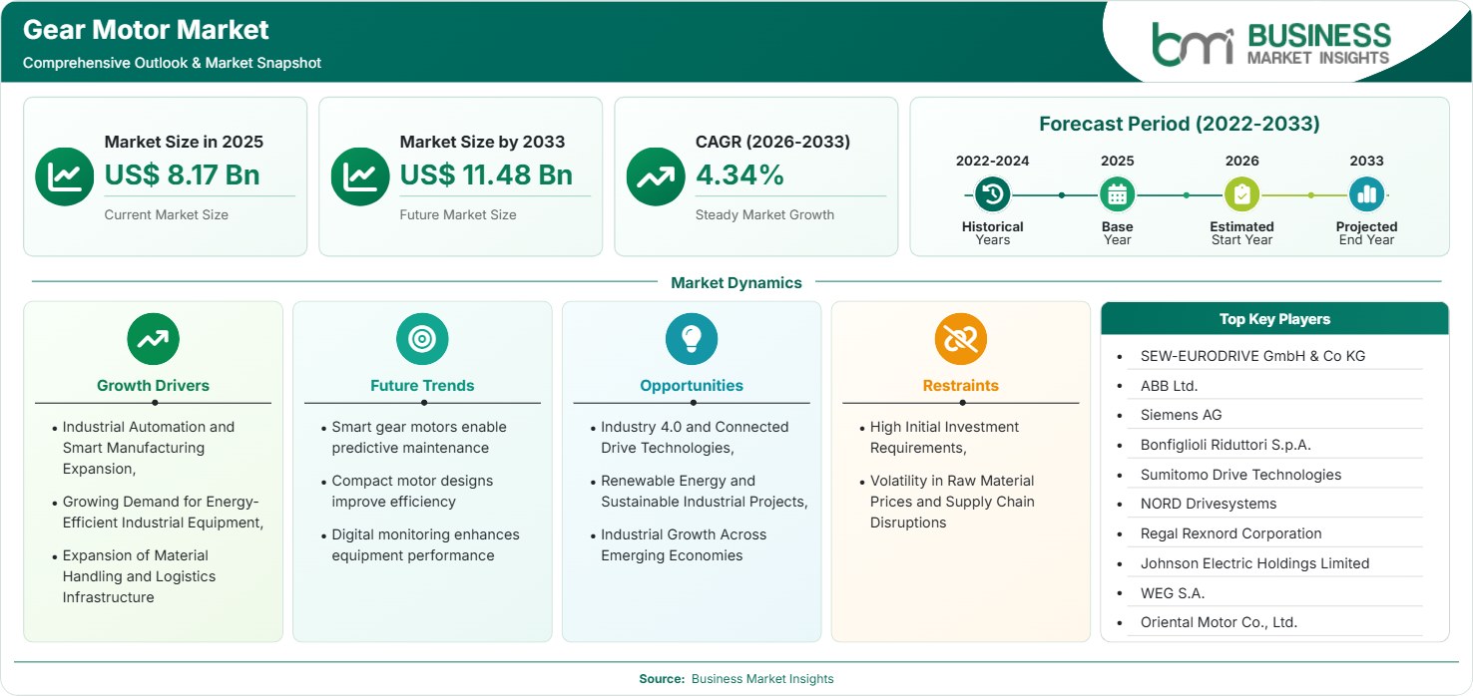
Task: Click Renewable Energy and Sustainable Projects bullet
Action: pyautogui.click(x=705, y=492)
